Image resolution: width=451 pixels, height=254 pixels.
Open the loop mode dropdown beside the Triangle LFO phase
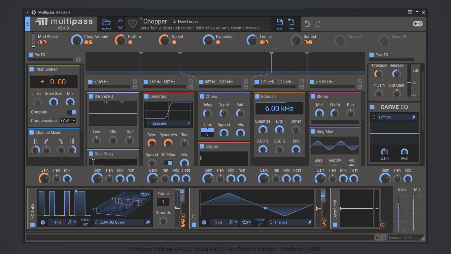pyautogui.click(x=246, y=222)
